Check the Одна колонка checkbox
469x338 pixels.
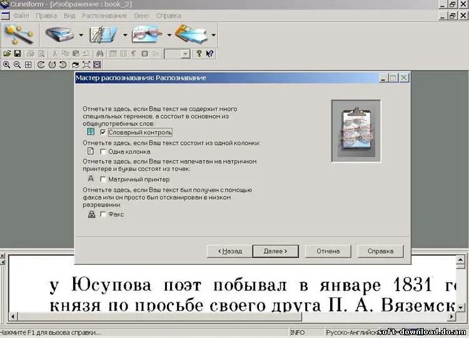tap(103, 151)
